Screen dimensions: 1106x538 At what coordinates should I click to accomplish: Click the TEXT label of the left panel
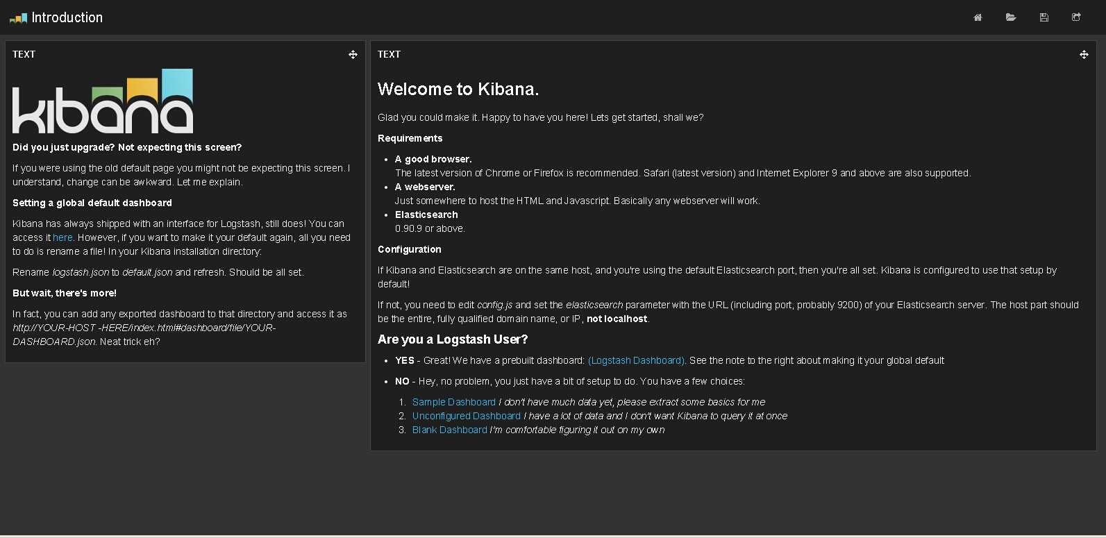click(24, 54)
